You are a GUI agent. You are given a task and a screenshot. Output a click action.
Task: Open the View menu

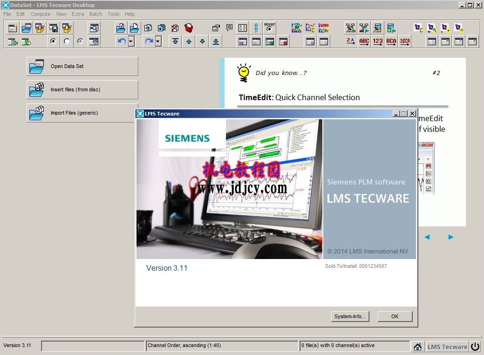point(61,14)
